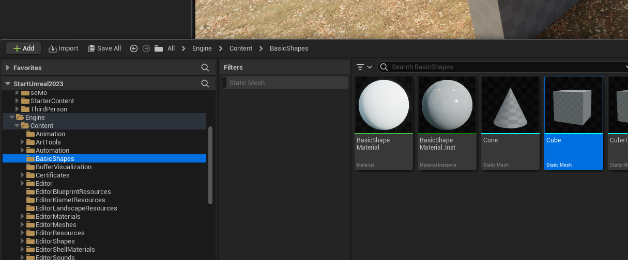Image resolution: width=628 pixels, height=260 pixels.
Task: Select the Animation folder
Action: coord(50,134)
